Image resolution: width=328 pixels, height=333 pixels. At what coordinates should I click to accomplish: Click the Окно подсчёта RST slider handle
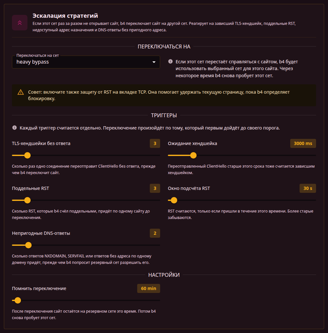tap(174, 200)
